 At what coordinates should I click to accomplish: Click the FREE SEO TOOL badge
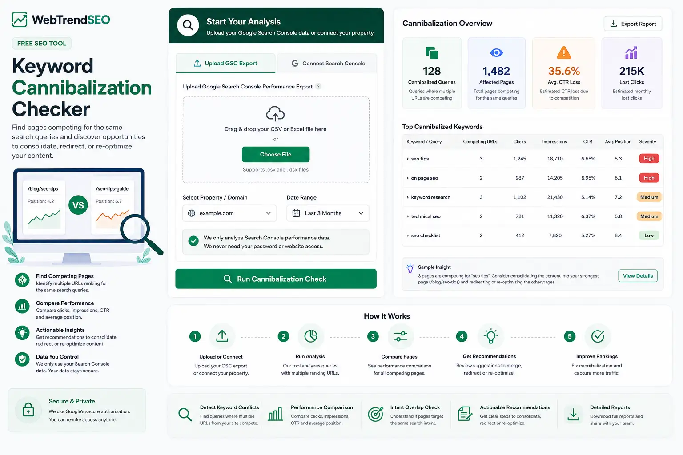tap(42, 43)
